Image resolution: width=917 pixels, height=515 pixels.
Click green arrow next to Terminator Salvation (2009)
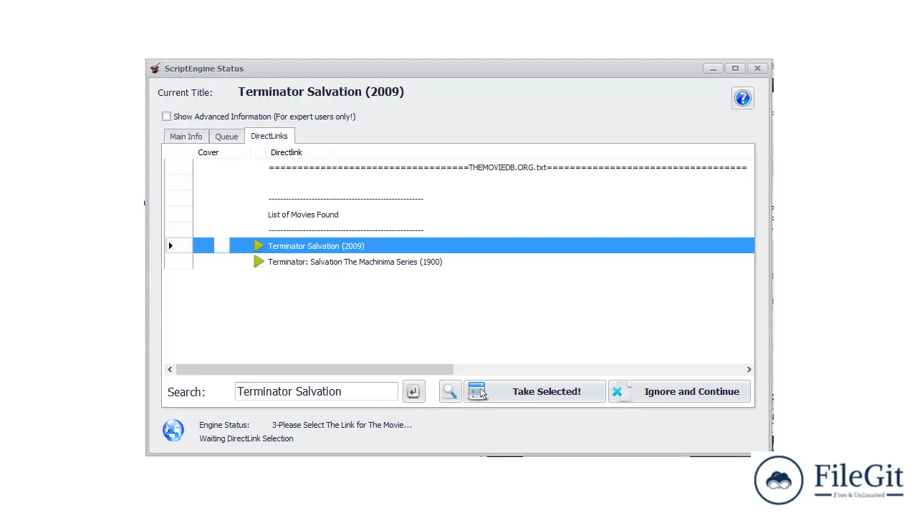pyautogui.click(x=259, y=246)
